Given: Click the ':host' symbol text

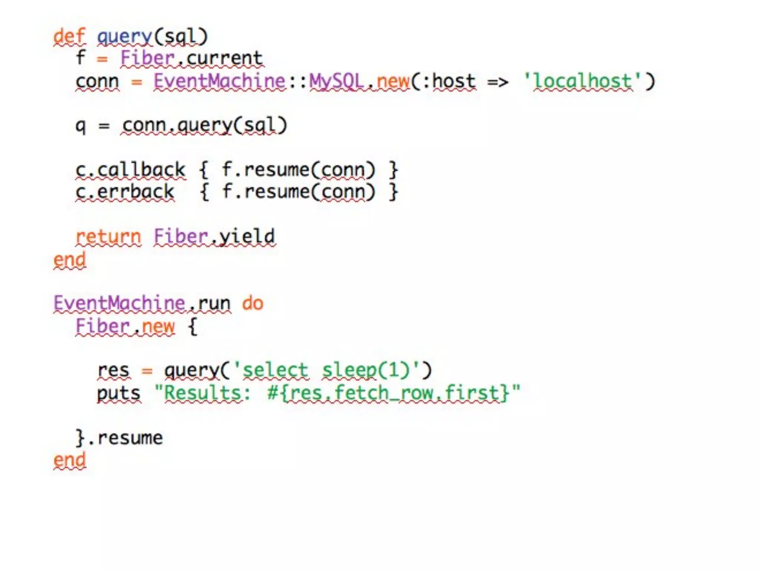Looking at the screenshot, I should [x=449, y=81].
